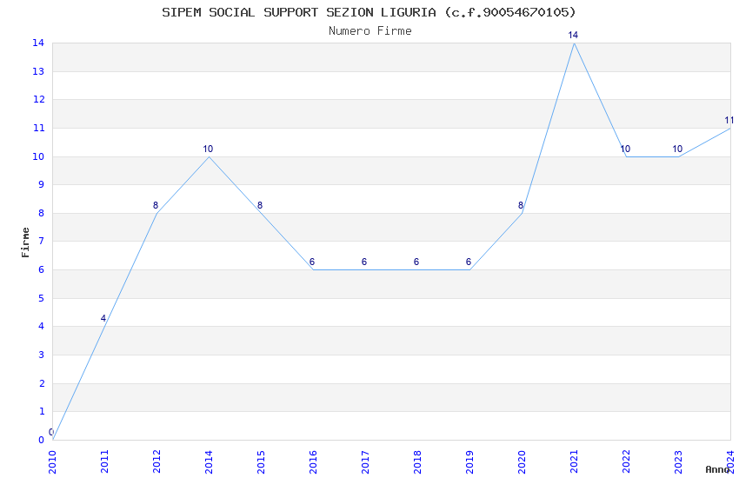Click the peak data label 14 at 2021

coord(573,35)
